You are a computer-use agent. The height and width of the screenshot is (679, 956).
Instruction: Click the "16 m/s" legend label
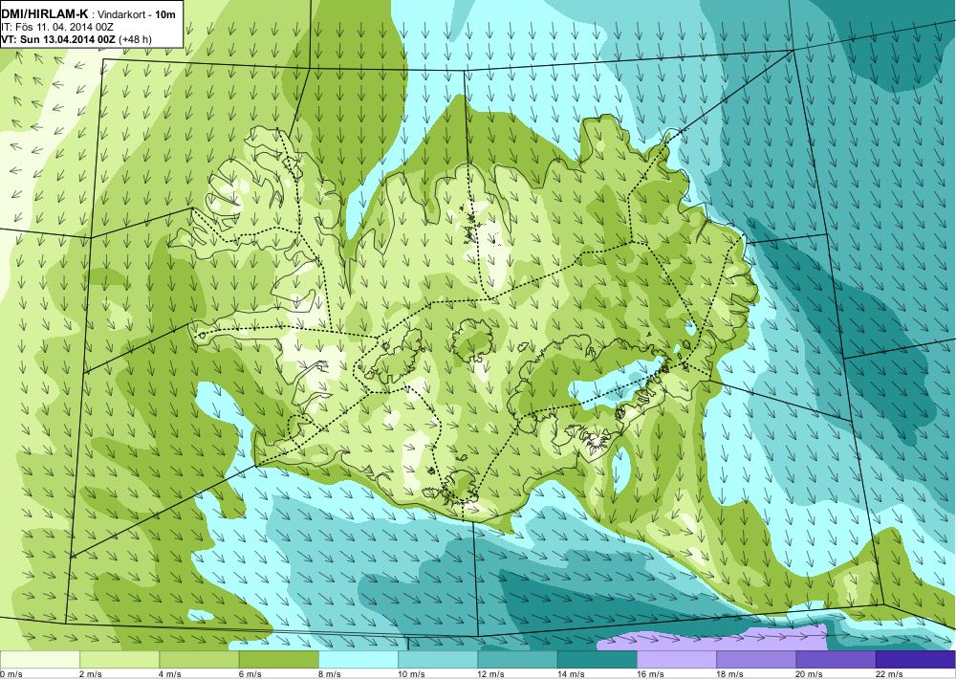pos(650,673)
